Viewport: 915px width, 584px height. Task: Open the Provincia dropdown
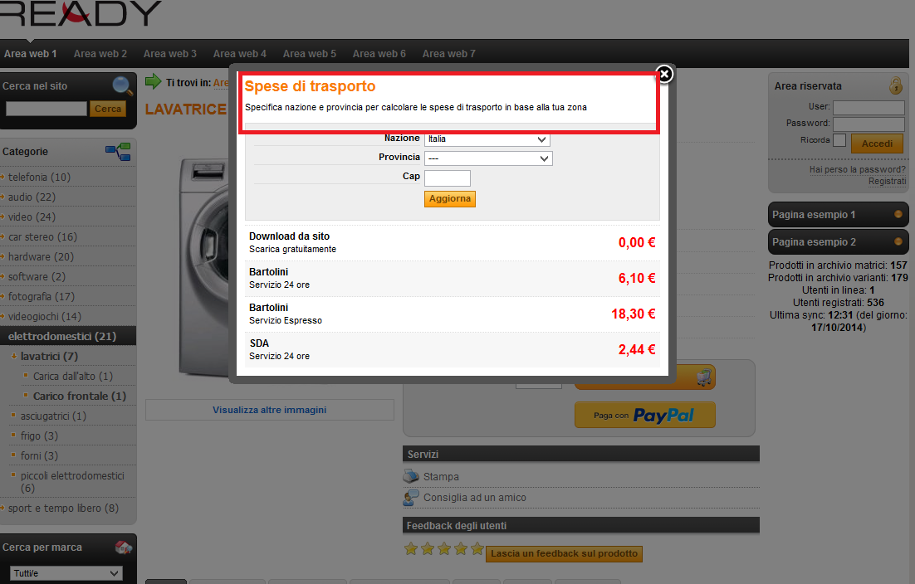[x=488, y=158]
